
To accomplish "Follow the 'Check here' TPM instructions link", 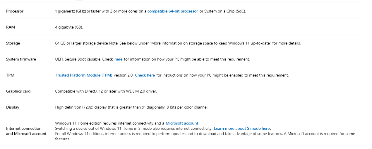I will tap(145, 75).
